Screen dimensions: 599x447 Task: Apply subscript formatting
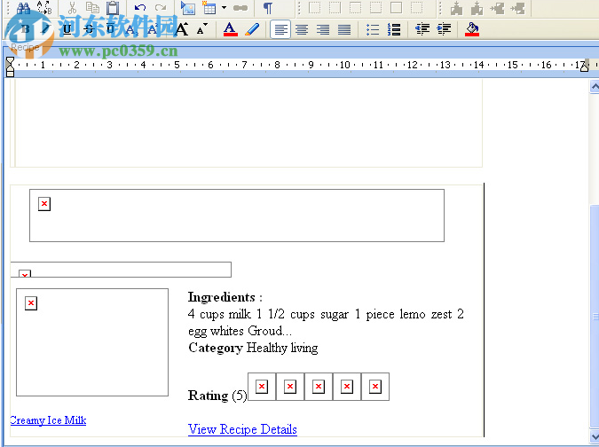coord(131,29)
